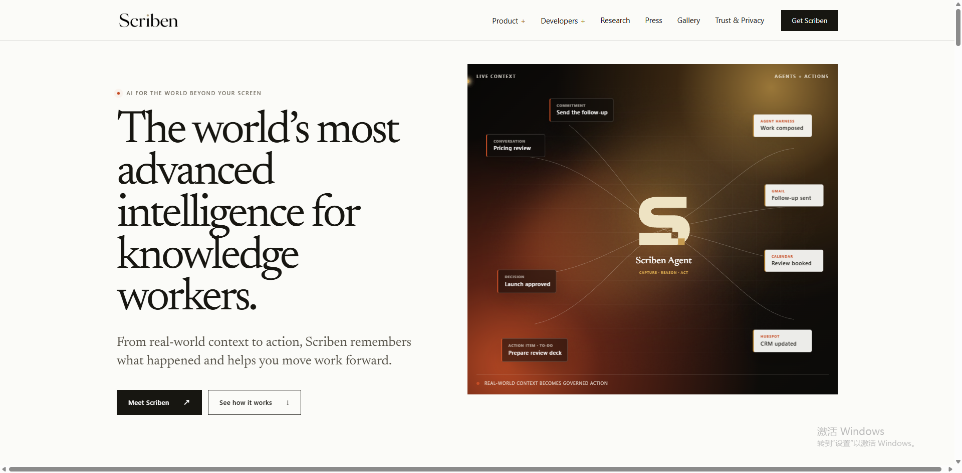The image size is (962, 473).
Task: Click the scroll down arrow
Action: [x=958, y=462]
